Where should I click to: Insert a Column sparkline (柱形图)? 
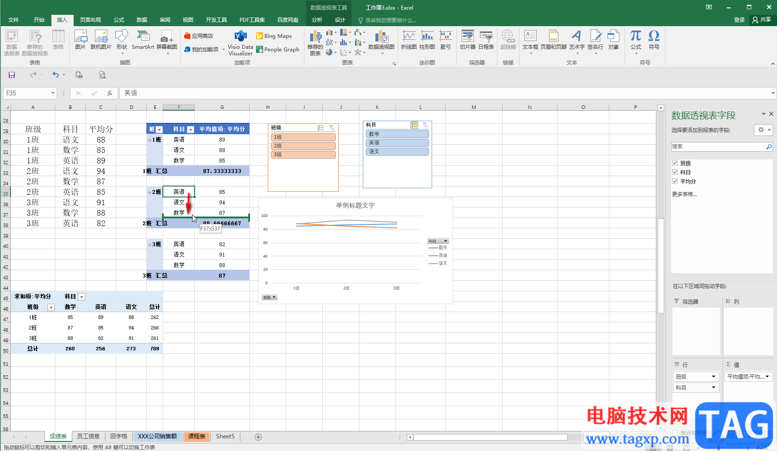pos(427,40)
